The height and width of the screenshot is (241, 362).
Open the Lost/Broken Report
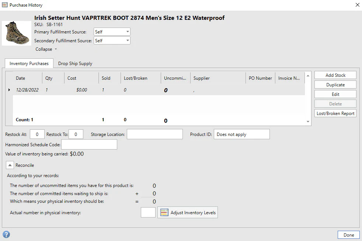pos(335,113)
